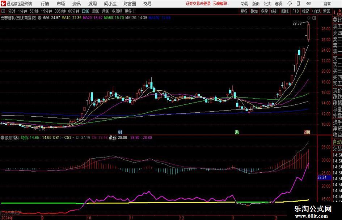This screenshot has height=220, width=342.
Task: Click the 通达信 red logo icon
Action: click(x=4, y=4)
